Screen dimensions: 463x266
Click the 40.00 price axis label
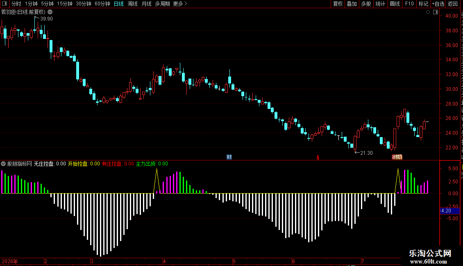(x=452, y=16)
